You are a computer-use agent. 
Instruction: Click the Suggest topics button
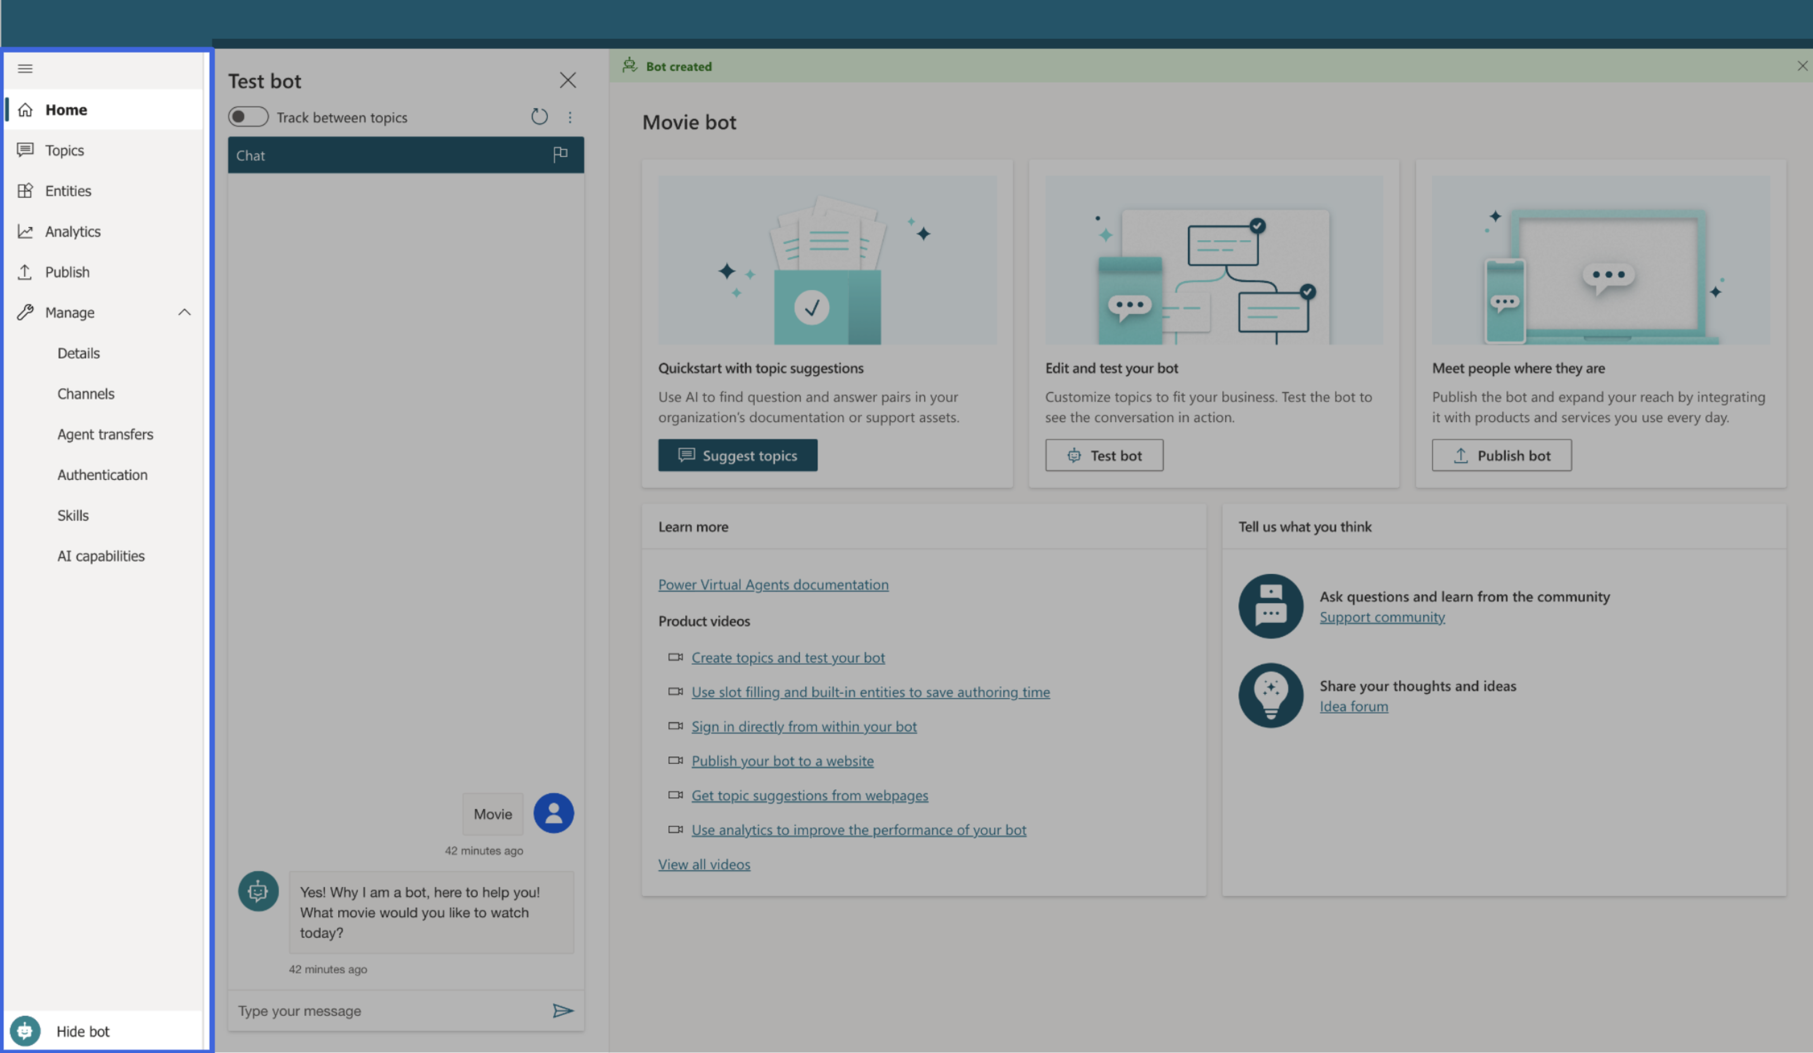738,455
